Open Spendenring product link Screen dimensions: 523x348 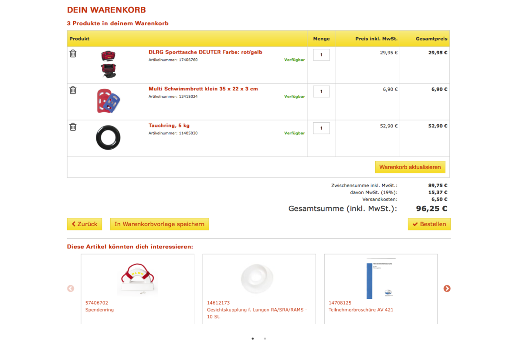click(99, 310)
